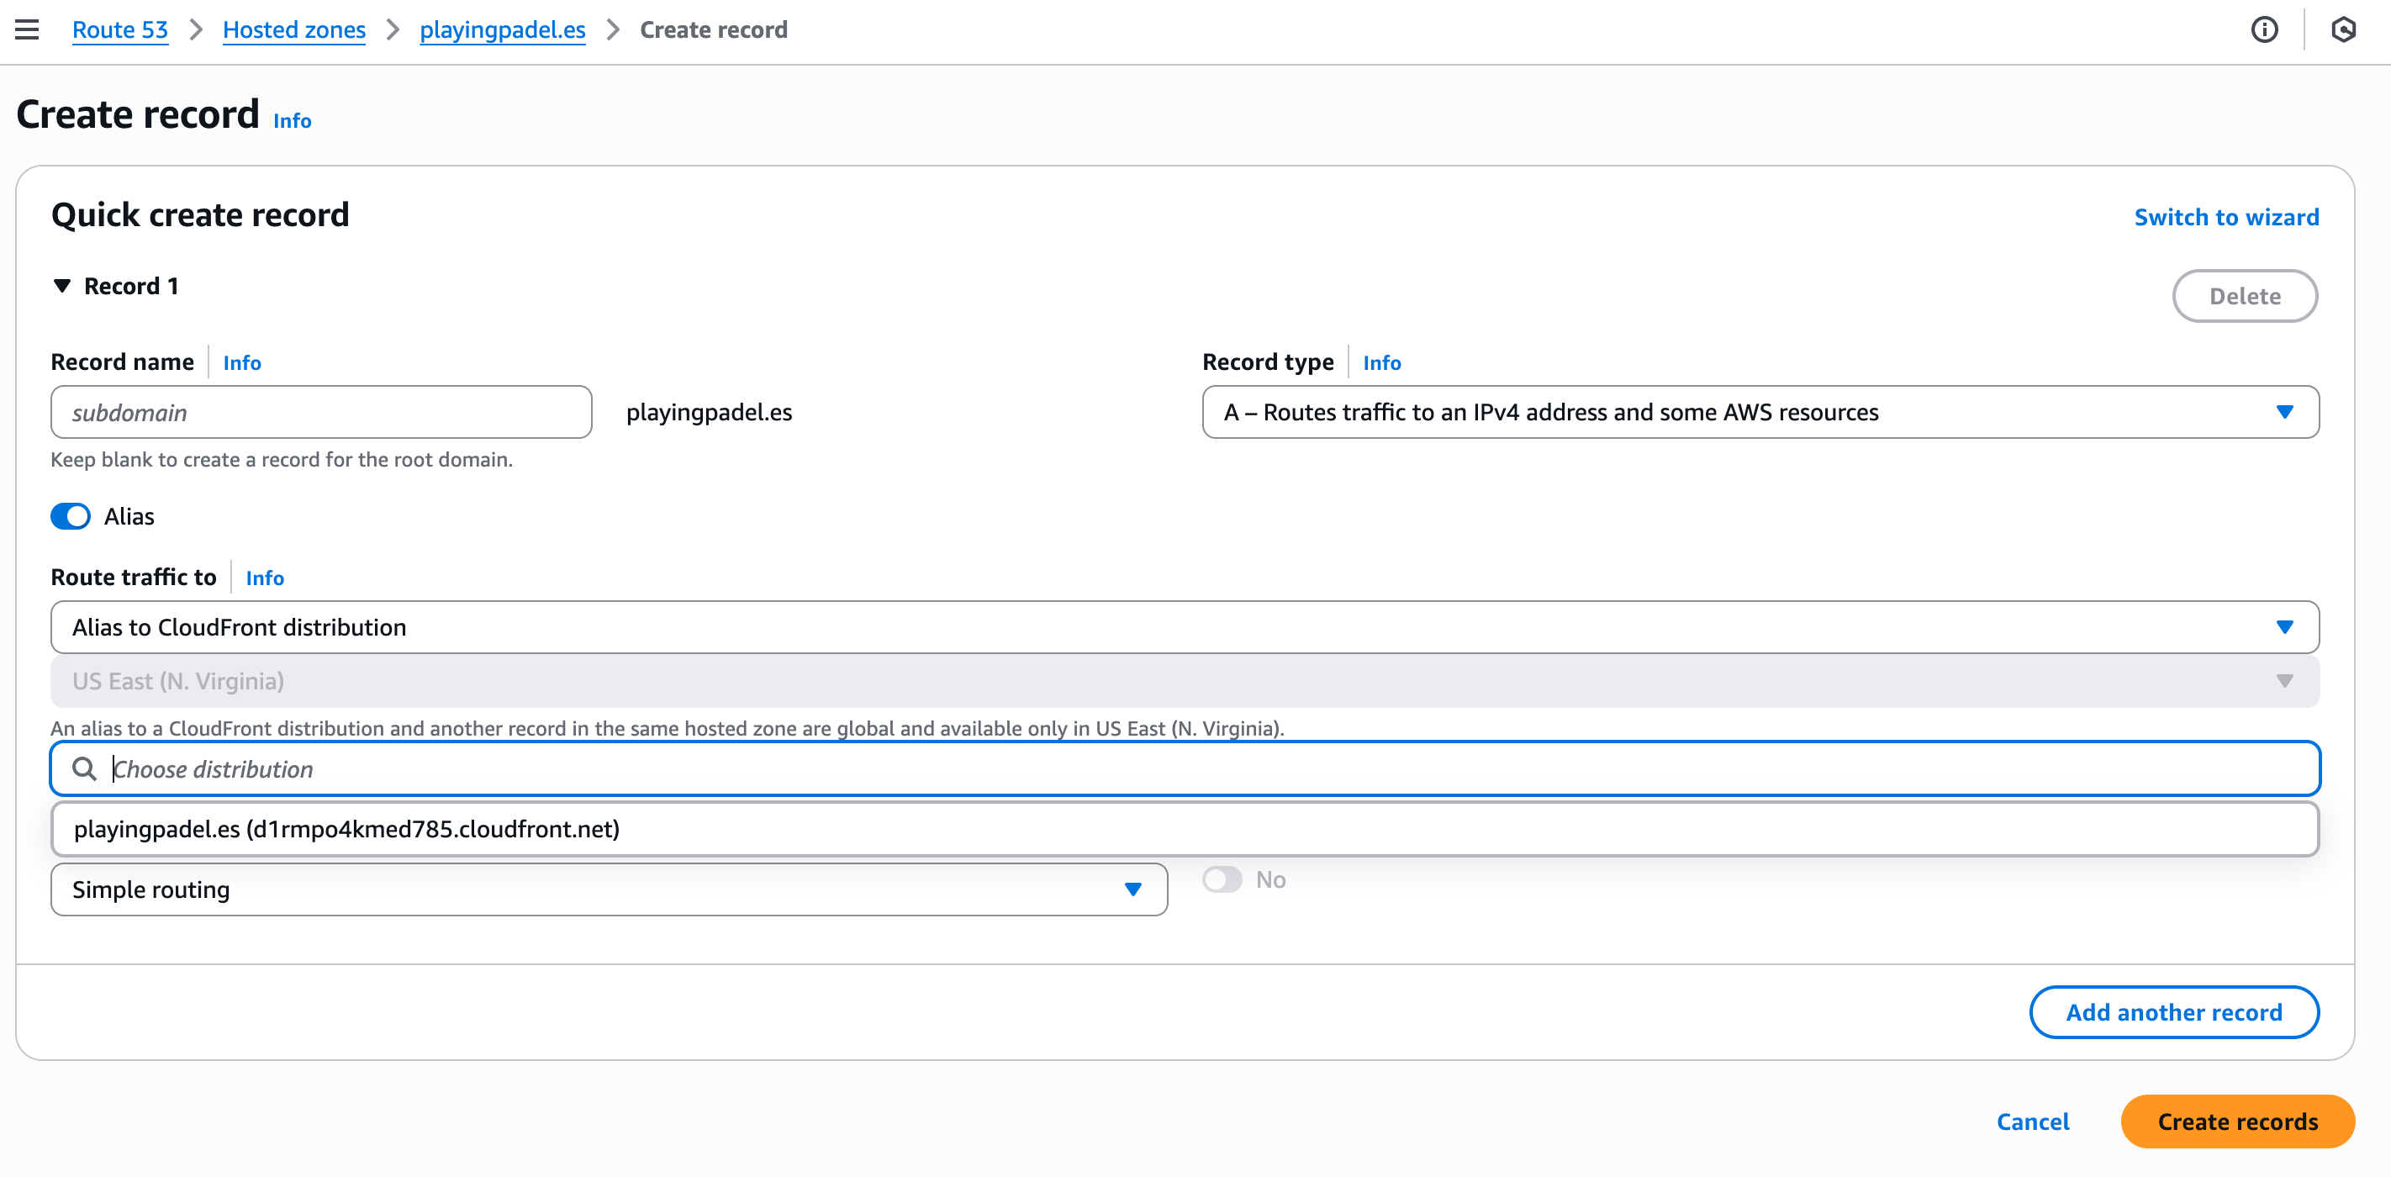This screenshot has height=1177, width=2391.
Task: Click the info circle icon top right
Action: coord(2264,29)
